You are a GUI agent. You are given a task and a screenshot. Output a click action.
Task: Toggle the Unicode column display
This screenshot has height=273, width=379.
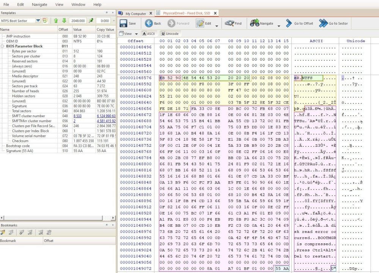pyautogui.click(x=170, y=33)
